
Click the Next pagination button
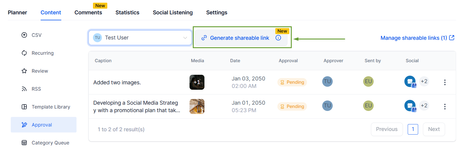434,129
